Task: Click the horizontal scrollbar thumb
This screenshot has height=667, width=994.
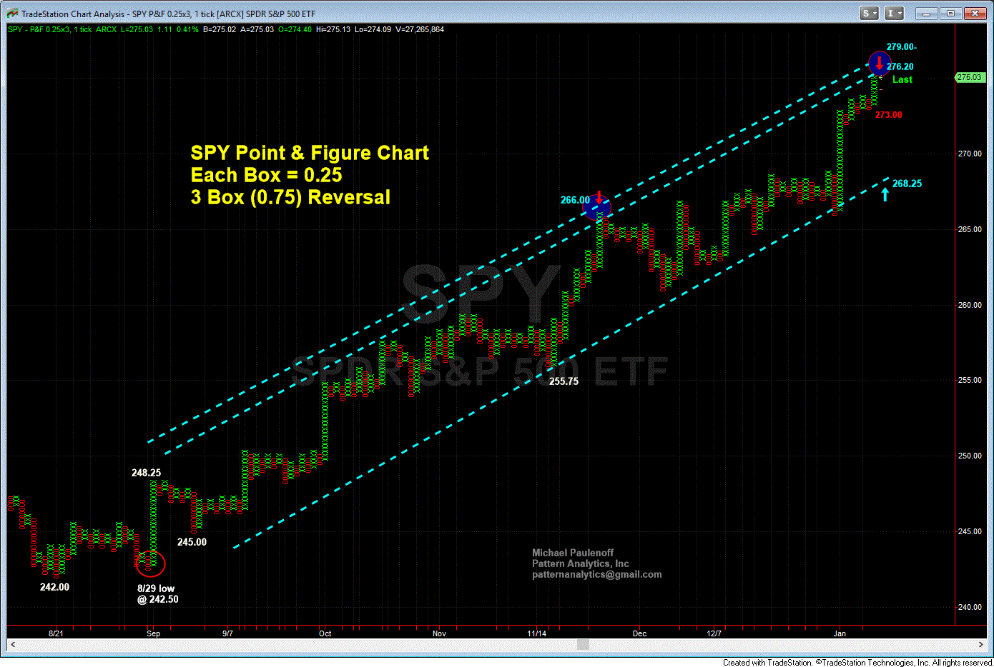Action: tap(583, 645)
